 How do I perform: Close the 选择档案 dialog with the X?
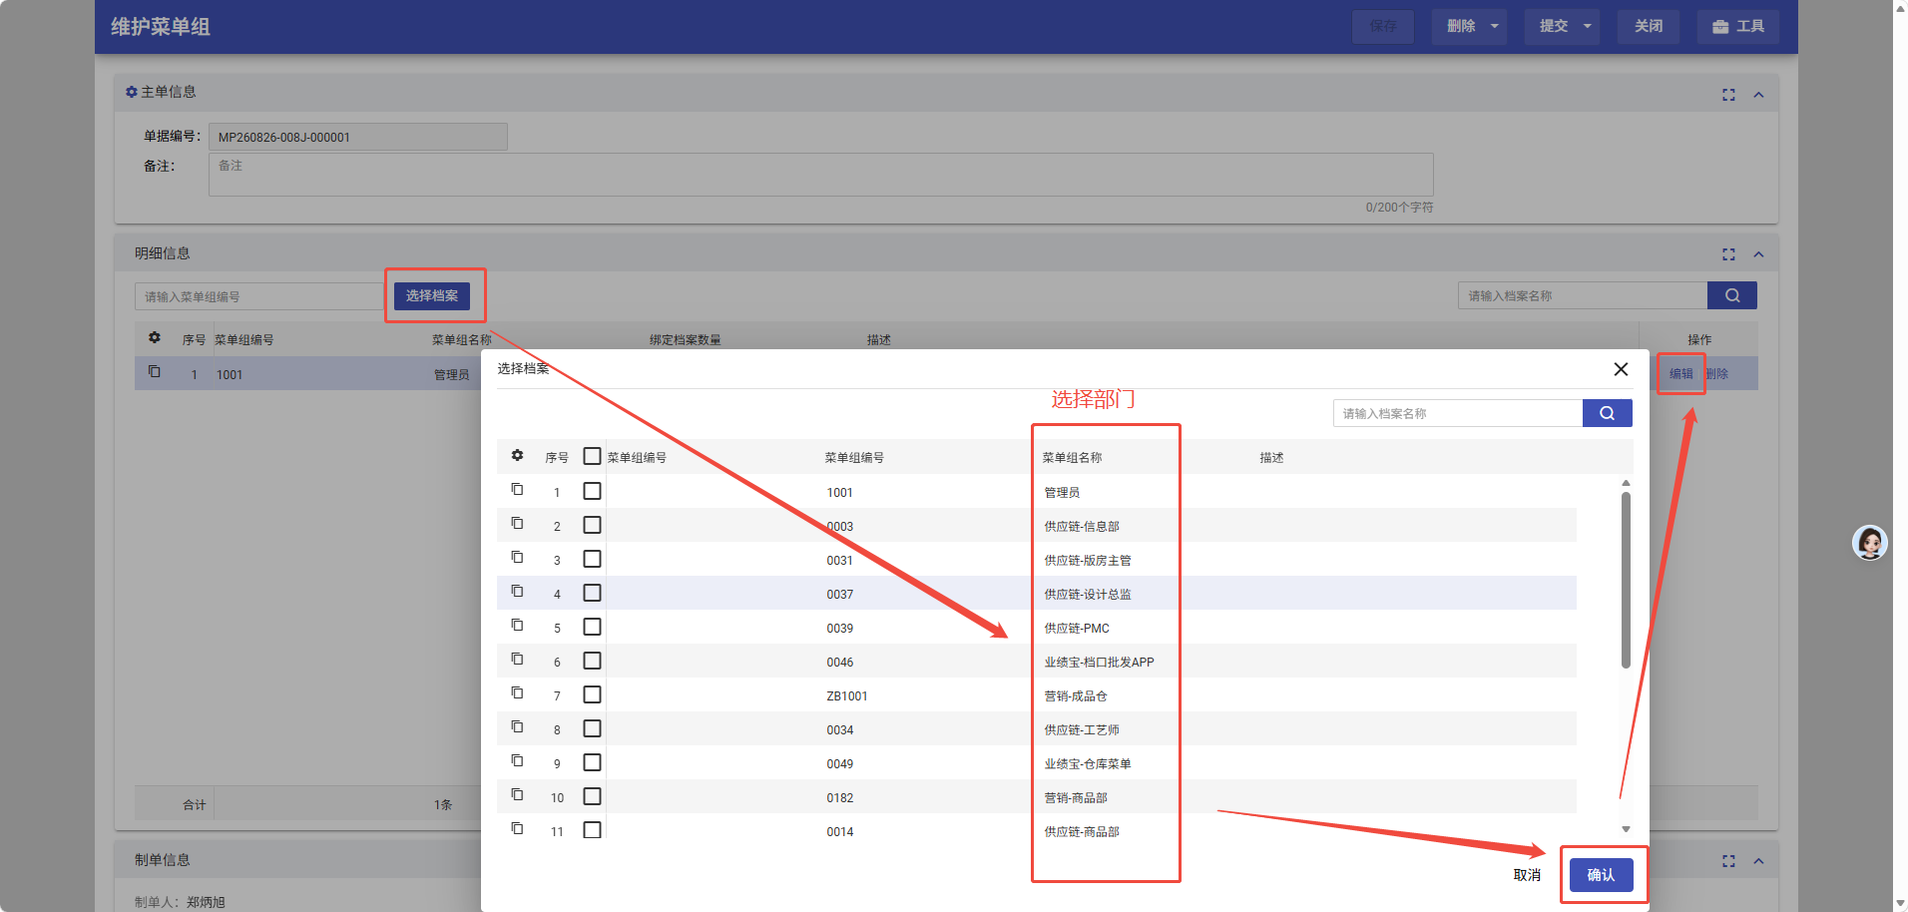[x=1621, y=369]
